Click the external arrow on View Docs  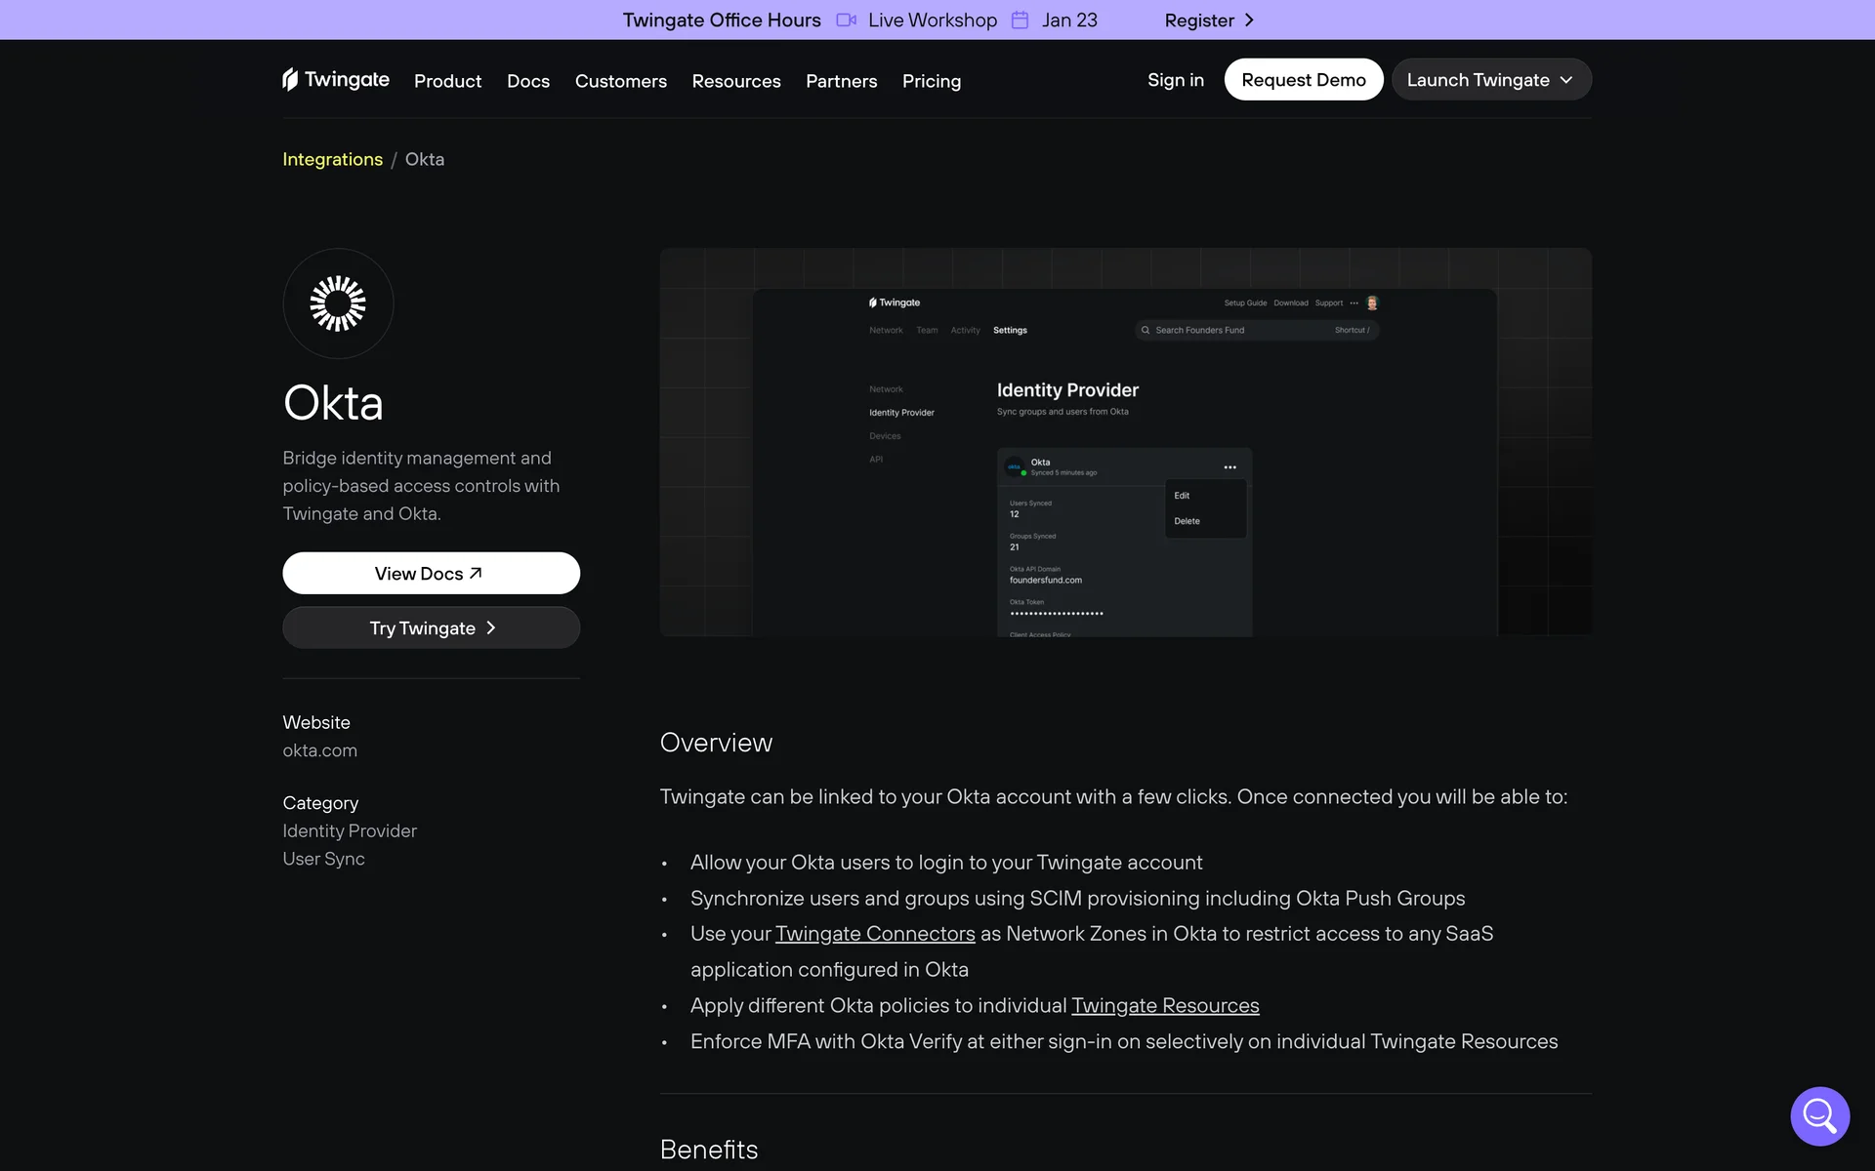pos(476,573)
